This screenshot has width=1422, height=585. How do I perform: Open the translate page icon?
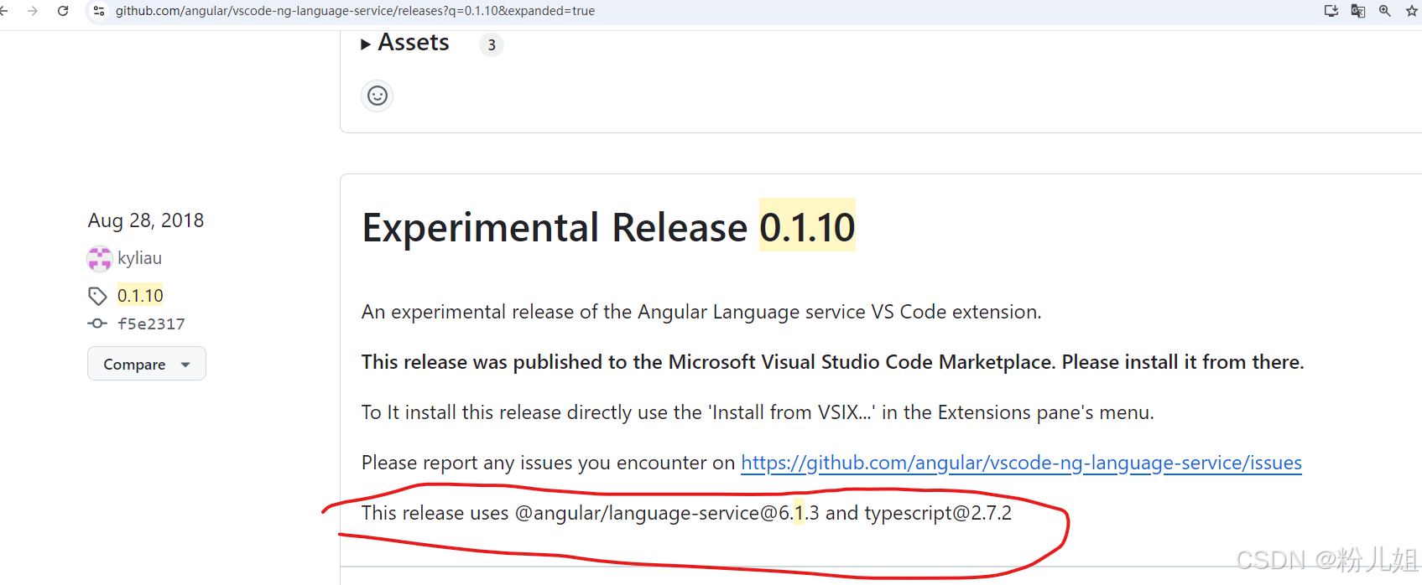pyautogui.click(x=1358, y=11)
